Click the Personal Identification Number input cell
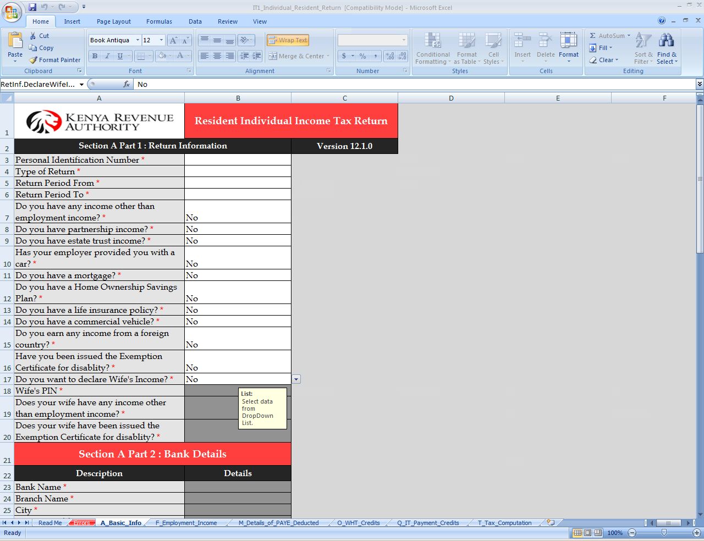704x541 pixels. pyautogui.click(x=238, y=160)
